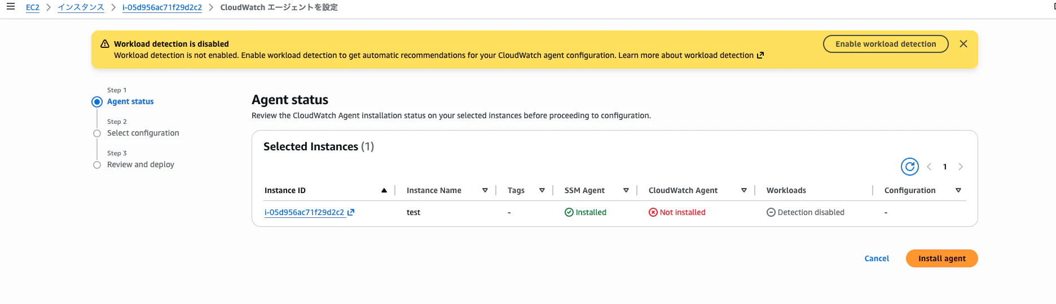1056x304 pixels.
Task: Sort by Configuration column arrow
Action: 958,190
